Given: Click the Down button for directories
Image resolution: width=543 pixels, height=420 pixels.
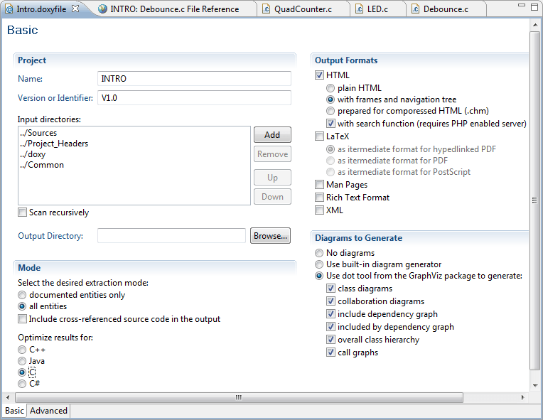Looking at the screenshot, I should tap(272, 197).
